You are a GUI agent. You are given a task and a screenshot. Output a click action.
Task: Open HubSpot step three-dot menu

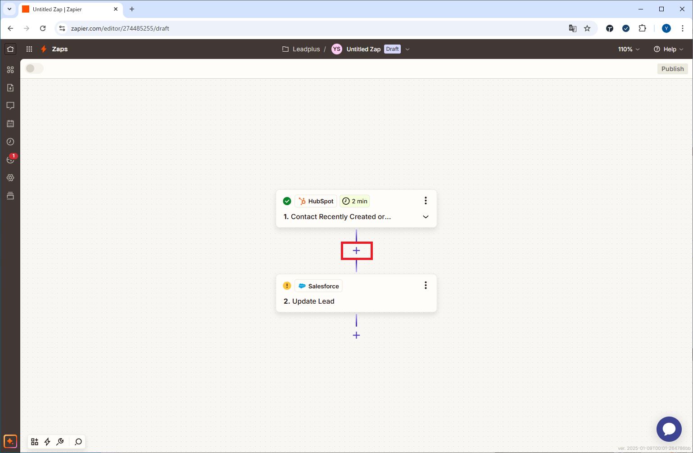(426, 201)
